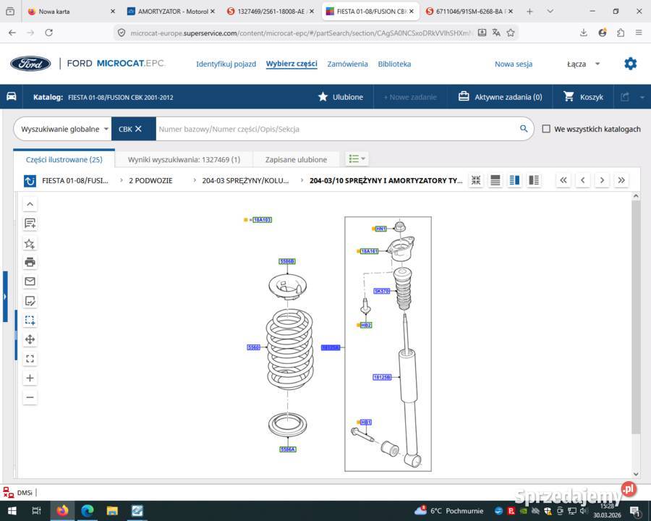Click 'Identyfikuj pojazd' link

pyautogui.click(x=226, y=64)
